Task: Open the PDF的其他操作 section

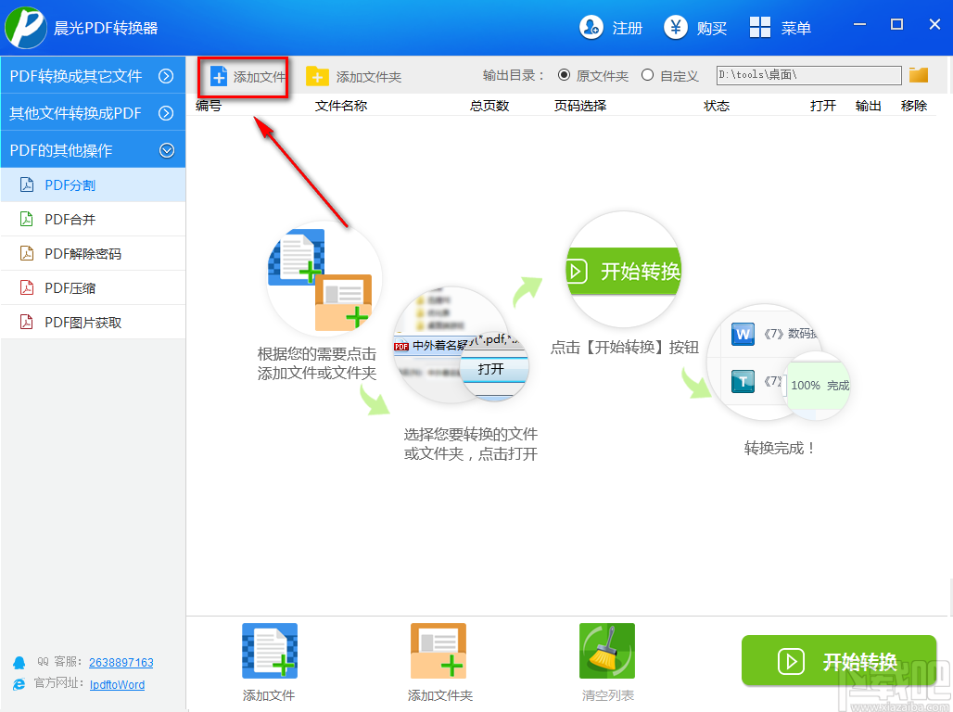Action: [x=93, y=149]
